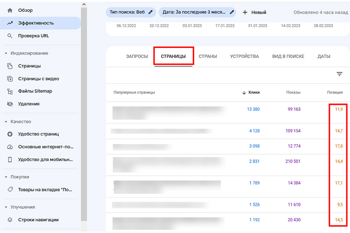Click the Страницы с видео icon

point(10,79)
